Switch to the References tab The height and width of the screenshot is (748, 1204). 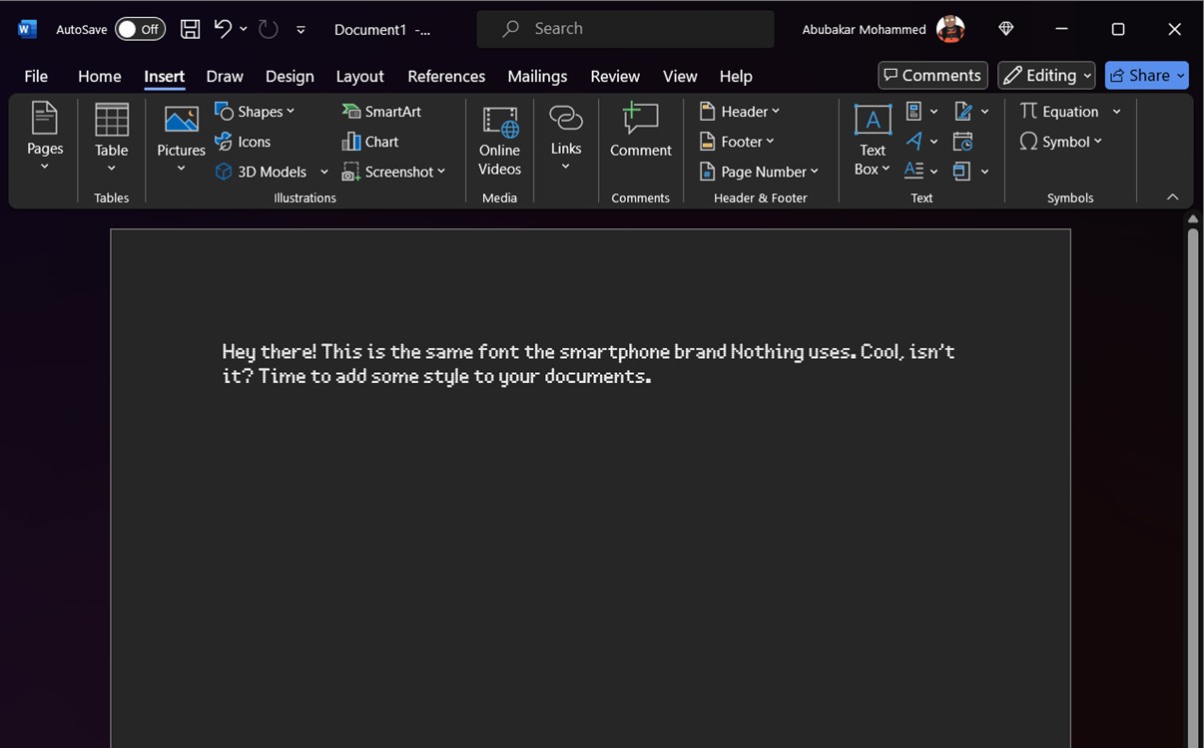point(446,76)
